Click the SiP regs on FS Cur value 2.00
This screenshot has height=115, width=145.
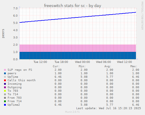coord(58,70)
